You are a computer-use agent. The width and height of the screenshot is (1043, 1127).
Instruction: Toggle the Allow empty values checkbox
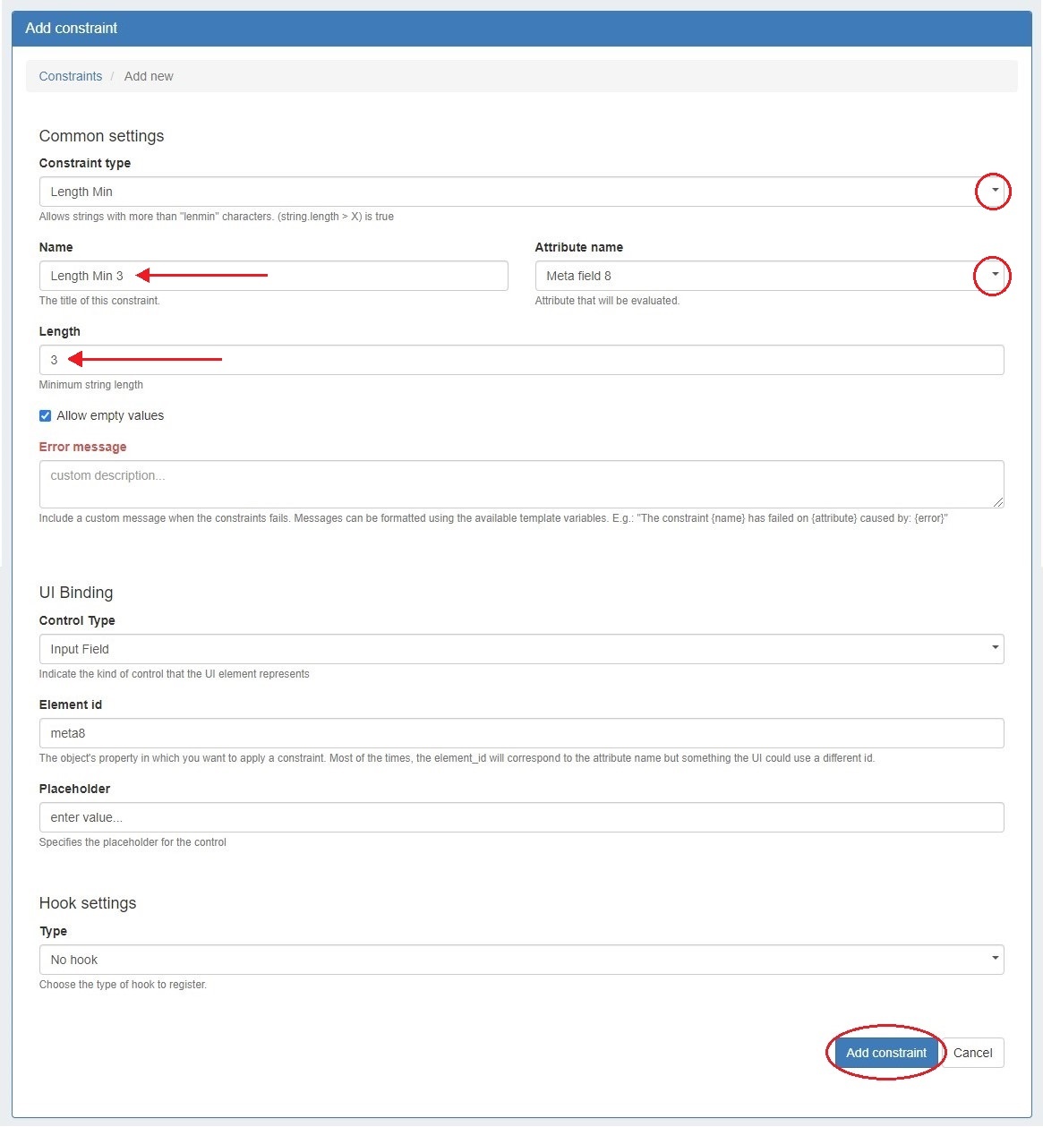pos(46,415)
